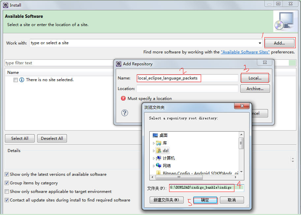Toggle Contact all update sites checkbox
The image size is (301, 215).
tap(7, 200)
